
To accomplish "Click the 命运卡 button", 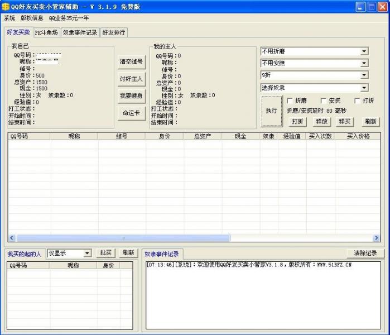I will coord(131,113).
